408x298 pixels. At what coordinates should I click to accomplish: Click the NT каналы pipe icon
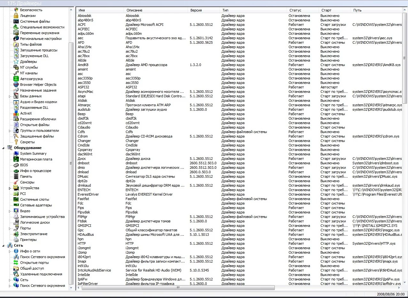(16, 73)
